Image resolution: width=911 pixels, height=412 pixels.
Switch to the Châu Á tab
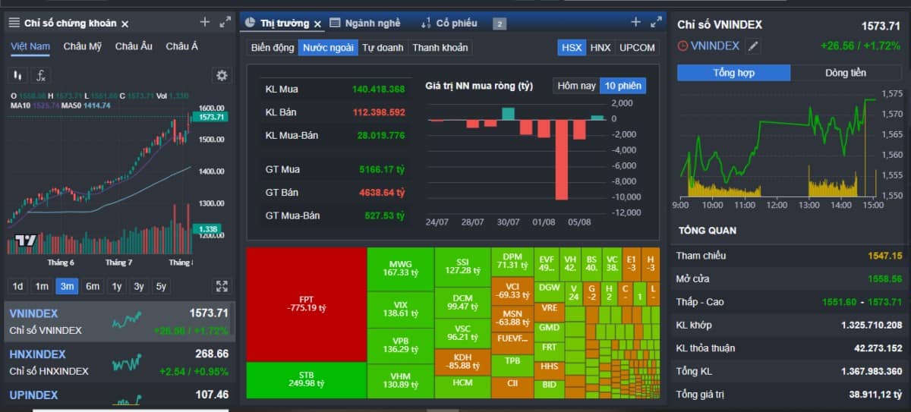pyautogui.click(x=182, y=46)
